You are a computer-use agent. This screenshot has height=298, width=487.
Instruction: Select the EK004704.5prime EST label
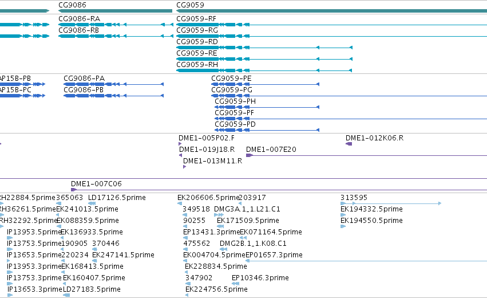click(x=214, y=255)
